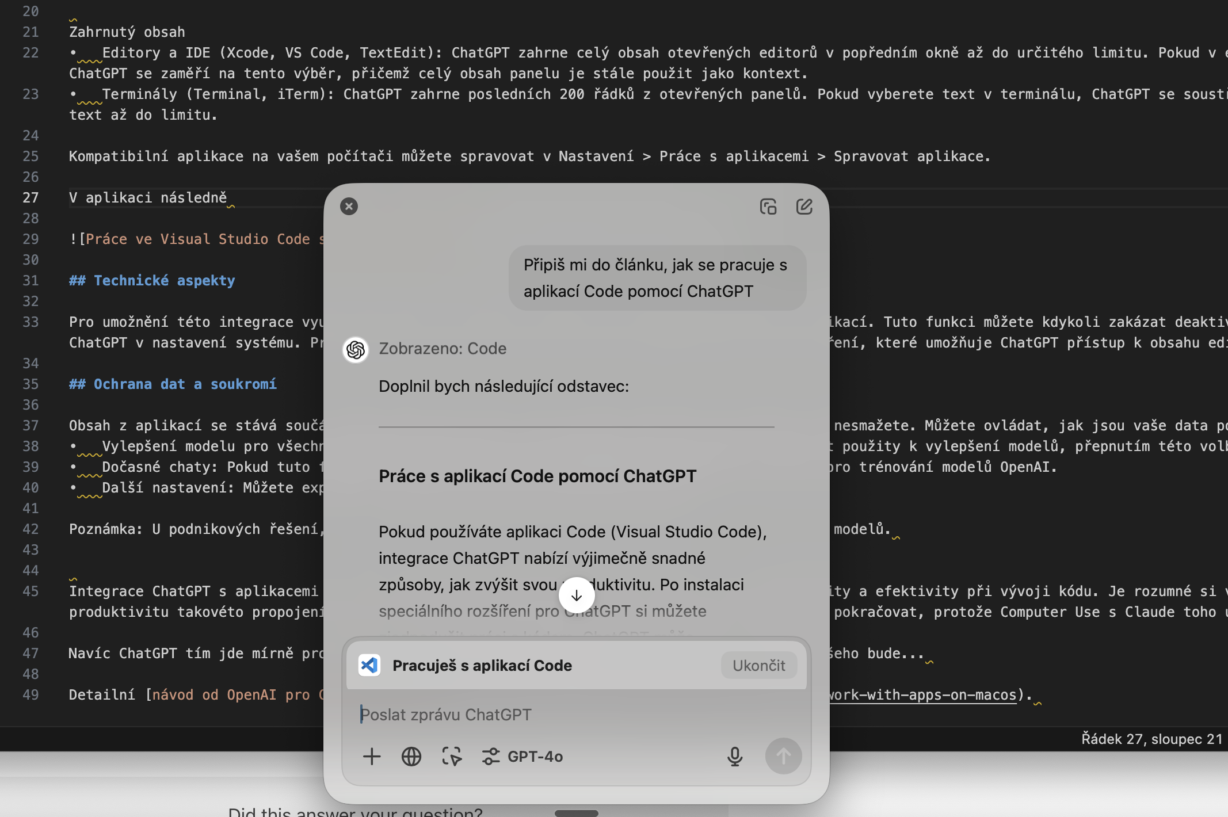Place cursor on line V aplikaci následně
This screenshot has width=1228, height=817.
coord(148,198)
